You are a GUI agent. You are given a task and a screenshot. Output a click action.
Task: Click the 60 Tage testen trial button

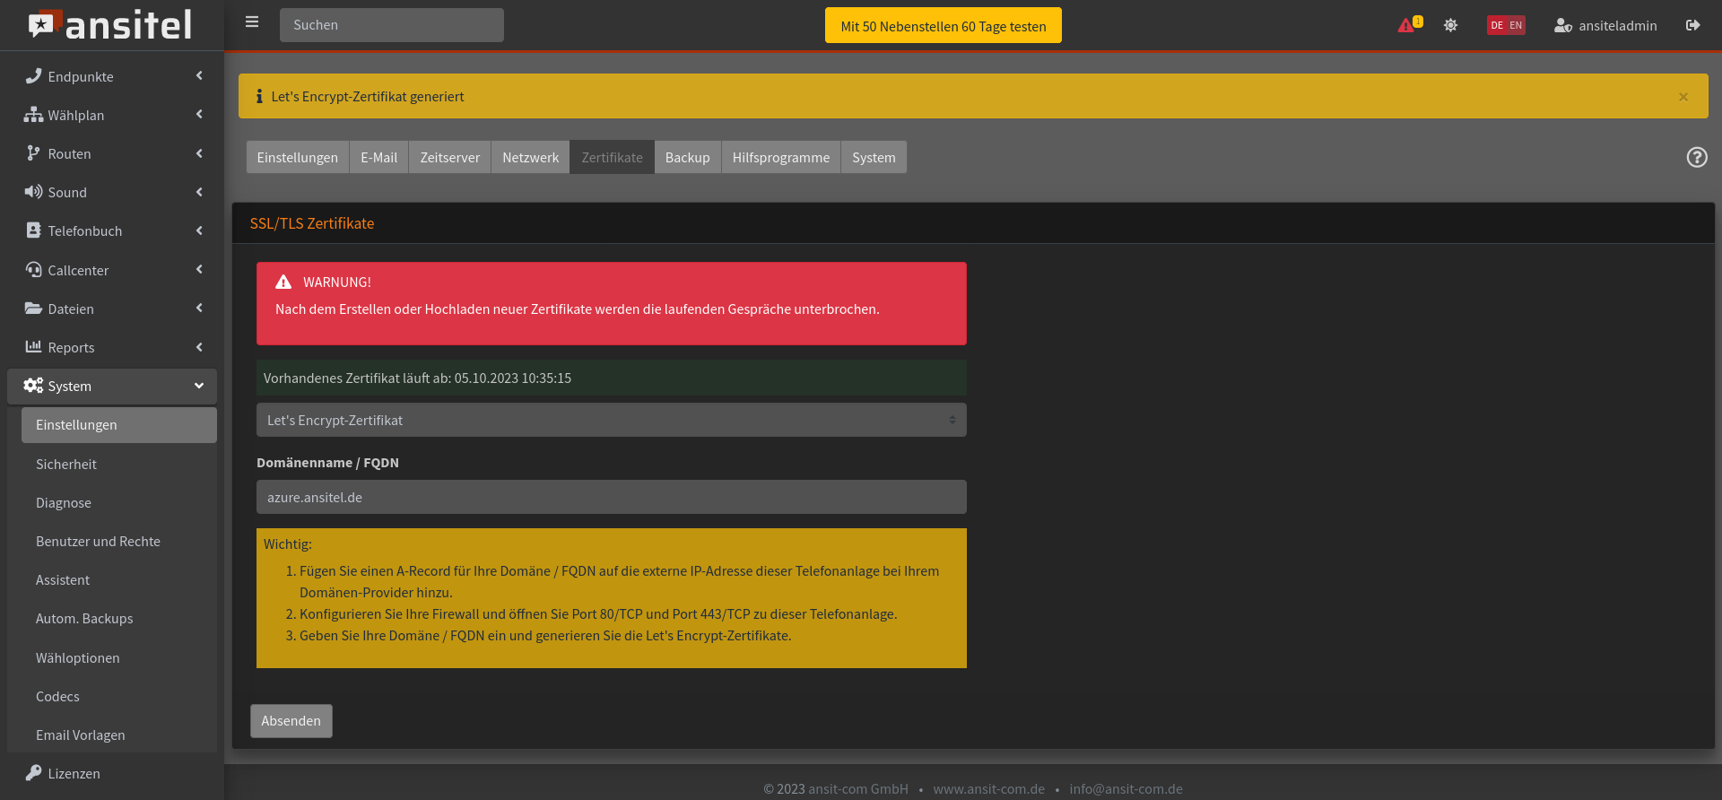click(x=943, y=26)
